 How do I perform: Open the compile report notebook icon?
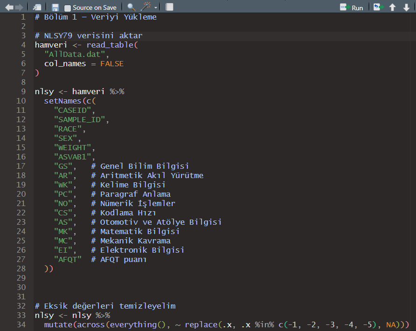point(169,7)
